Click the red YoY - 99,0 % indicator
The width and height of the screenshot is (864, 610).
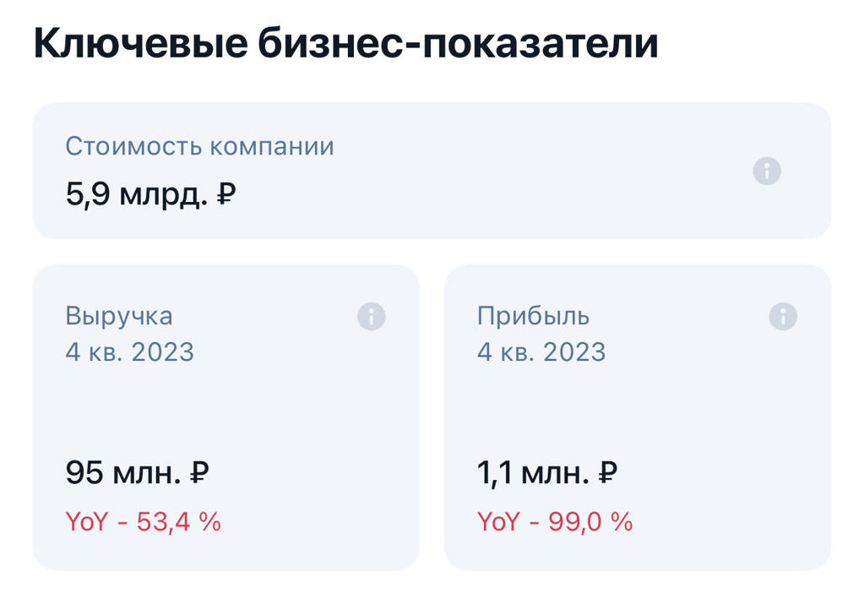tap(555, 521)
